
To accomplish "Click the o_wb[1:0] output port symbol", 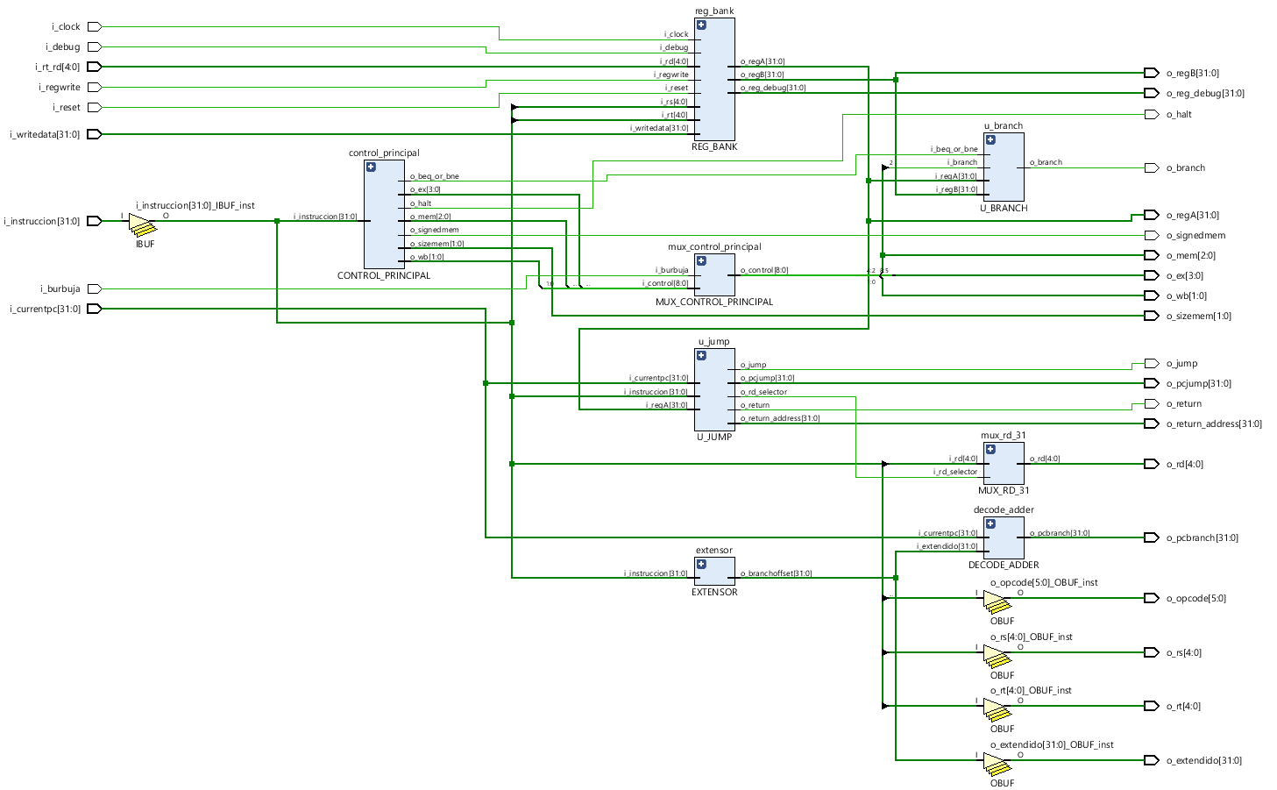I will click(x=1152, y=295).
